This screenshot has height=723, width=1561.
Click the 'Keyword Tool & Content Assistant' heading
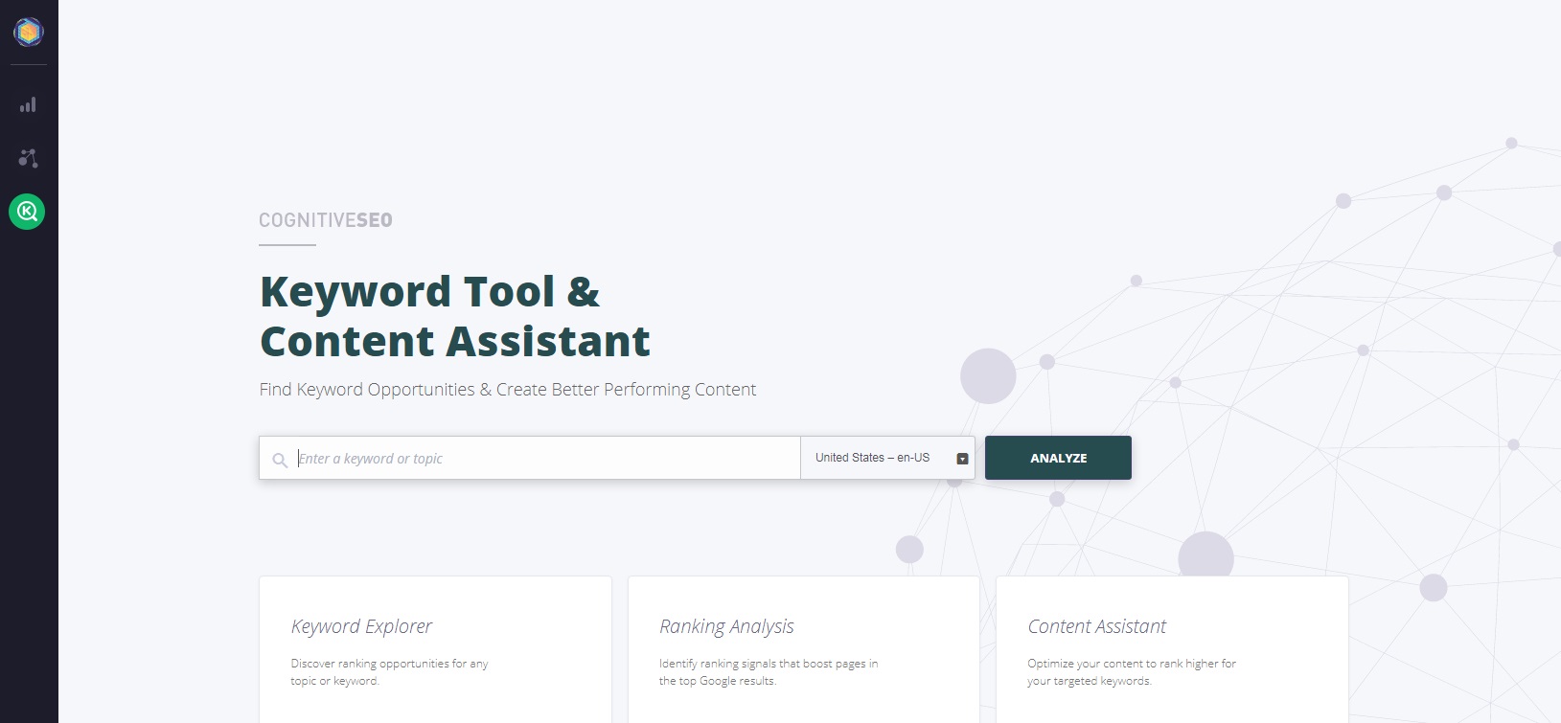pyautogui.click(x=454, y=316)
